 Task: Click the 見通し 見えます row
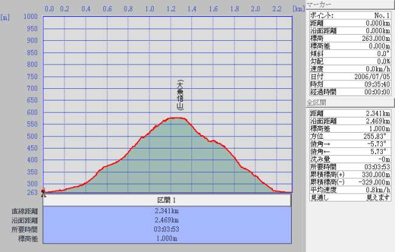[x=349, y=198]
